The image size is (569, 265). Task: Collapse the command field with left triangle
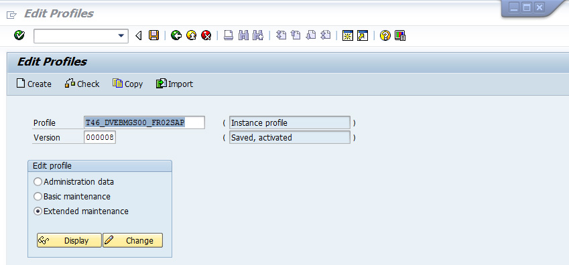tap(138, 35)
